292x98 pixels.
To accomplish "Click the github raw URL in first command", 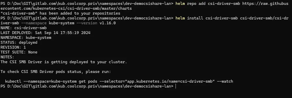I will pos(144,6).
